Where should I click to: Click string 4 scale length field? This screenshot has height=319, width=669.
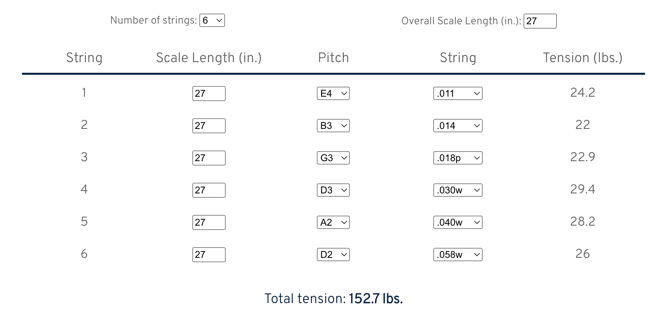209,190
